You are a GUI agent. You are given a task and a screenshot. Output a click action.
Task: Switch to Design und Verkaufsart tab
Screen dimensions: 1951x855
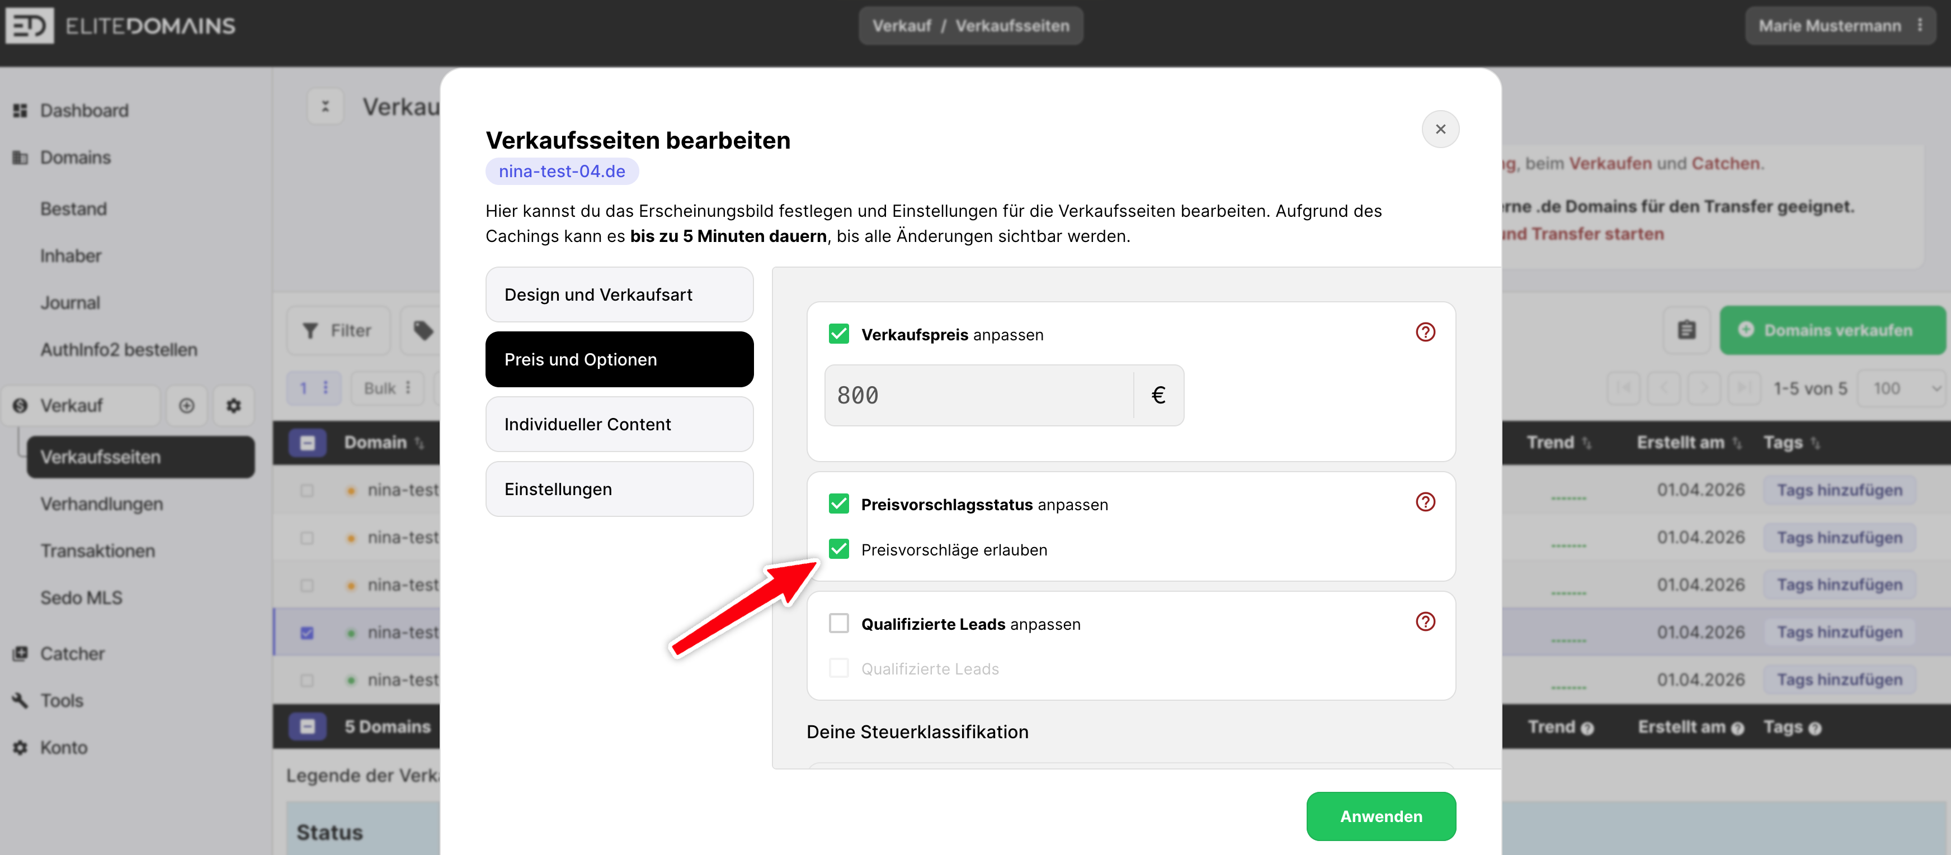[x=619, y=295]
